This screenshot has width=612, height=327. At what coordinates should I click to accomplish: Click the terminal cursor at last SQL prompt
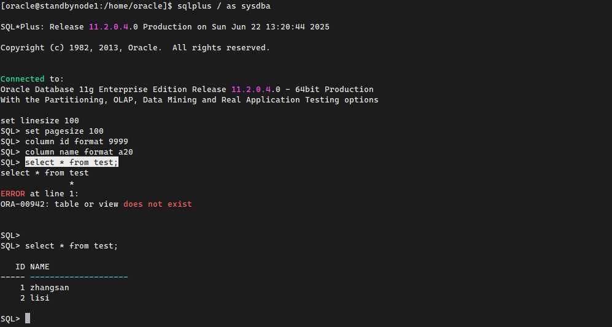[28, 318]
